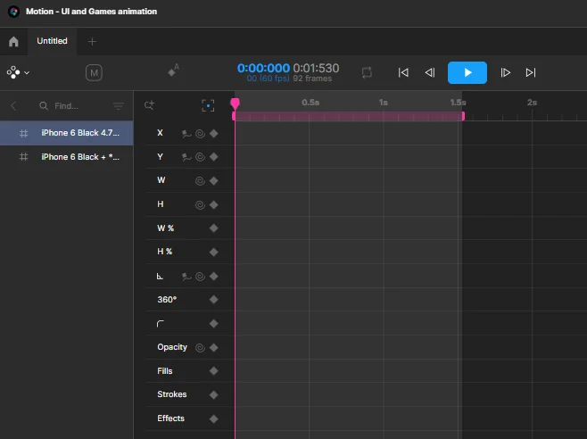
Task: Go to the home screen icon
Action: 14,41
